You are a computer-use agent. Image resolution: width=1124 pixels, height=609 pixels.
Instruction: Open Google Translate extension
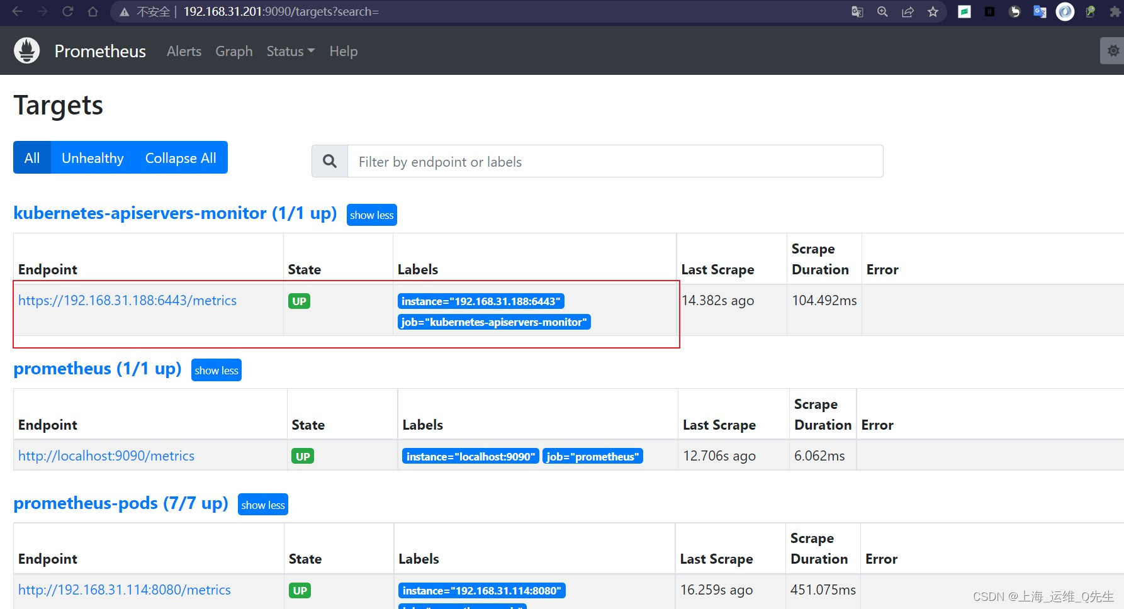pyautogui.click(x=1040, y=11)
